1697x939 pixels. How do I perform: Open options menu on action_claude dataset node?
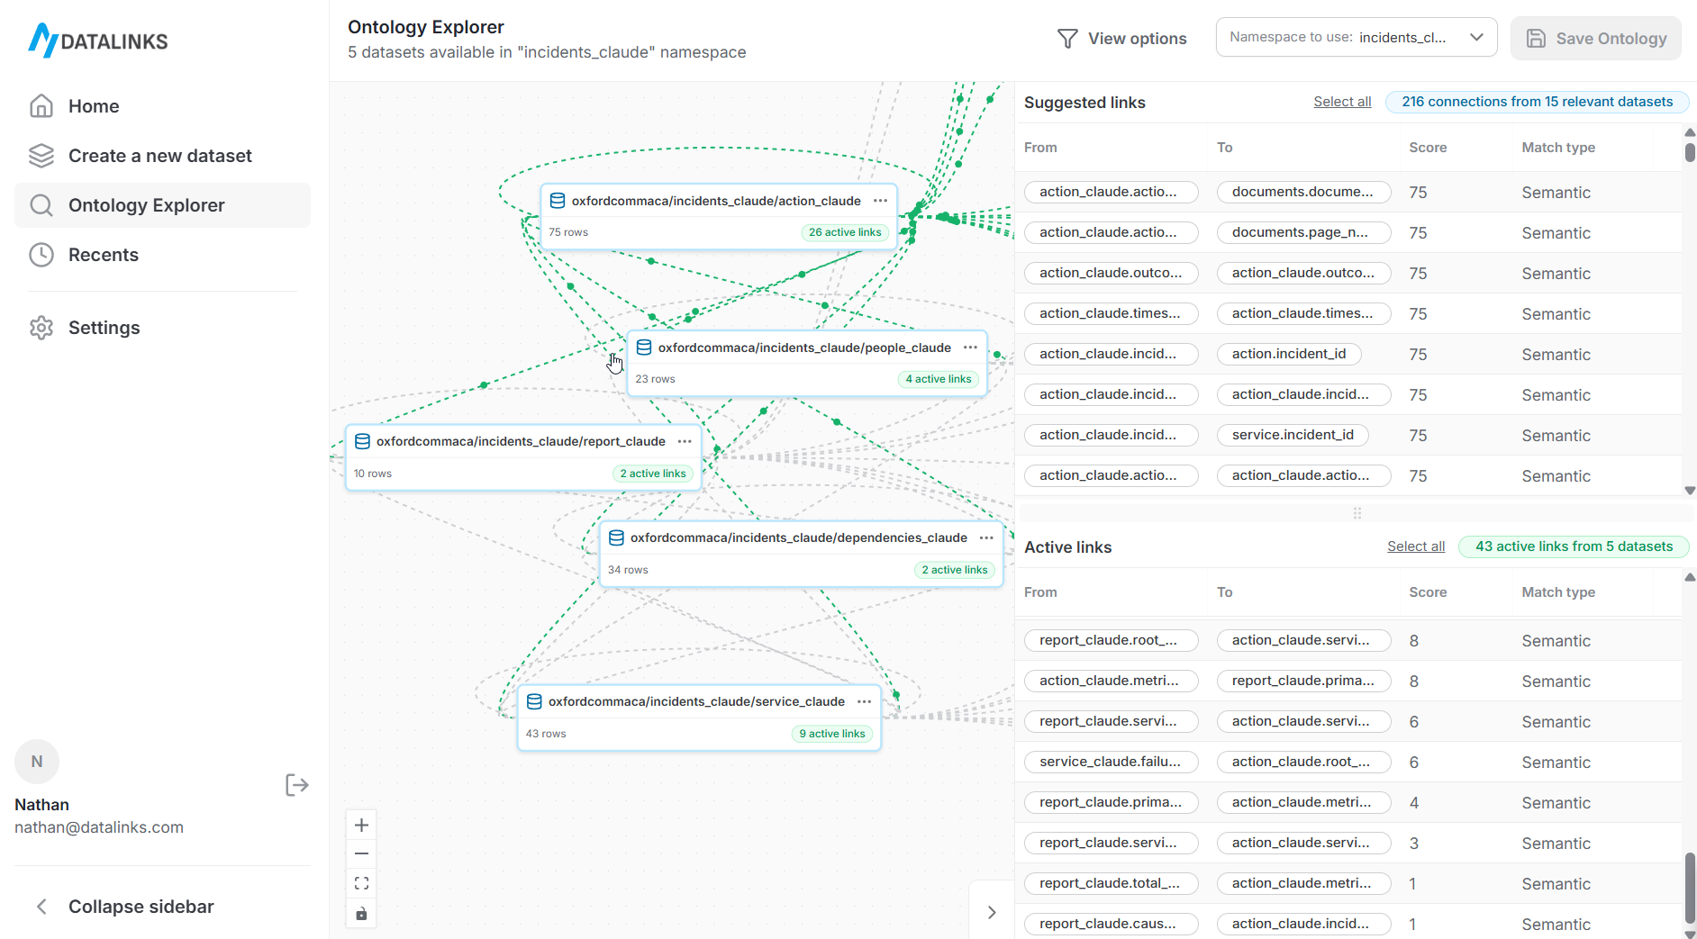pyautogui.click(x=880, y=200)
